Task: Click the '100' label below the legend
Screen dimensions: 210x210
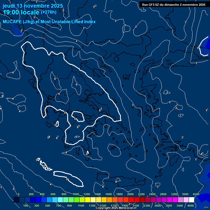Action: 26,206
